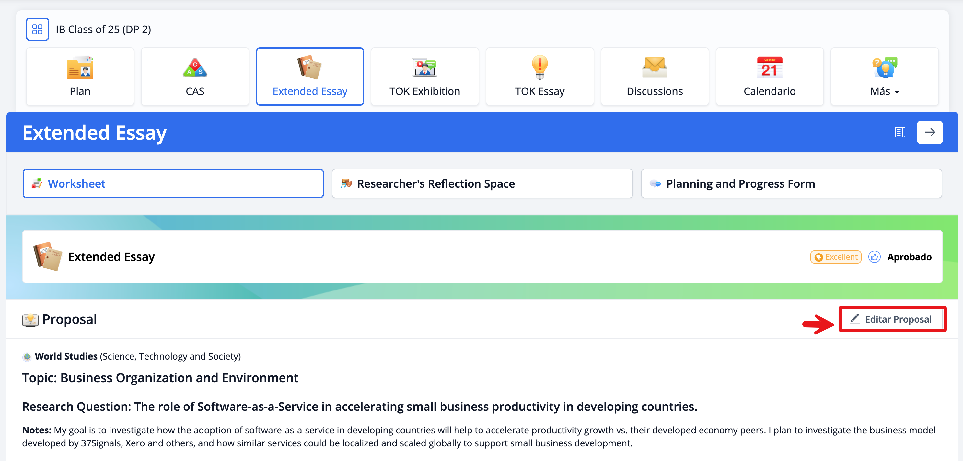Switch to the Worksheet tab

point(173,183)
